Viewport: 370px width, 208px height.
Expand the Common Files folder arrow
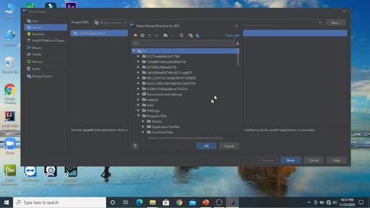coord(143,132)
